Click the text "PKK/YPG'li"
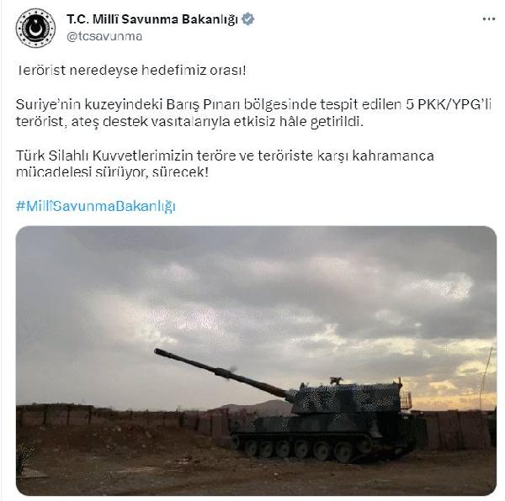505x501 pixels. point(454,105)
